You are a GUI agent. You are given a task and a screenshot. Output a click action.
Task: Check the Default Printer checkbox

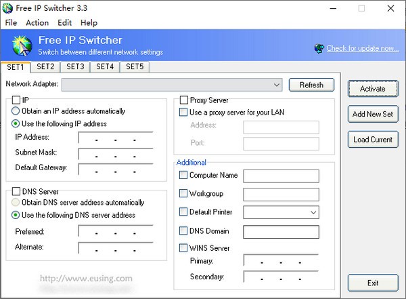pyautogui.click(x=183, y=212)
